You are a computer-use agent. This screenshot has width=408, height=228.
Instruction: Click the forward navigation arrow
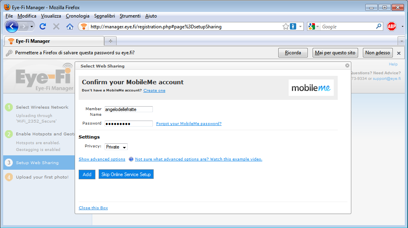24,26
